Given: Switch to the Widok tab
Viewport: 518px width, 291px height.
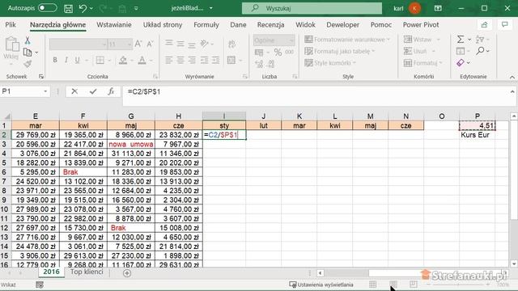Looking at the screenshot, I should [x=305, y=25].
